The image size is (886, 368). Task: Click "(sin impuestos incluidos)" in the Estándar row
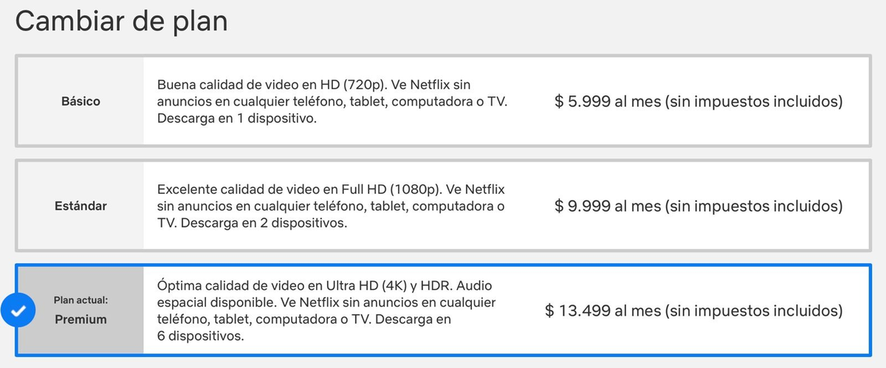[x=754, y=206]
